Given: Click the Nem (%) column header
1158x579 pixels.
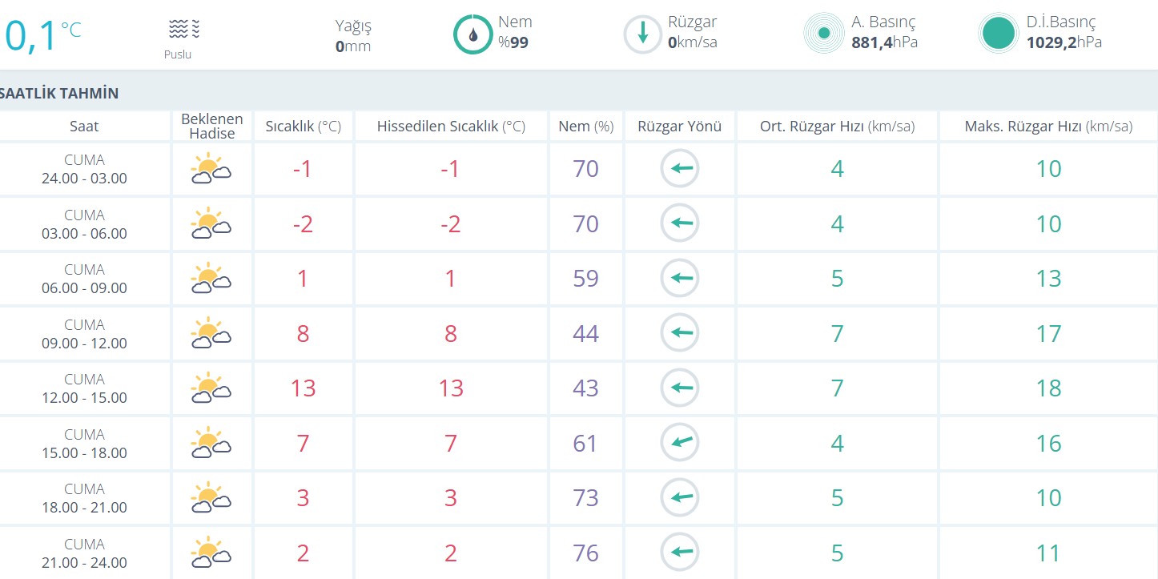Looking at the screenshot, I should [x=585, y=127].
